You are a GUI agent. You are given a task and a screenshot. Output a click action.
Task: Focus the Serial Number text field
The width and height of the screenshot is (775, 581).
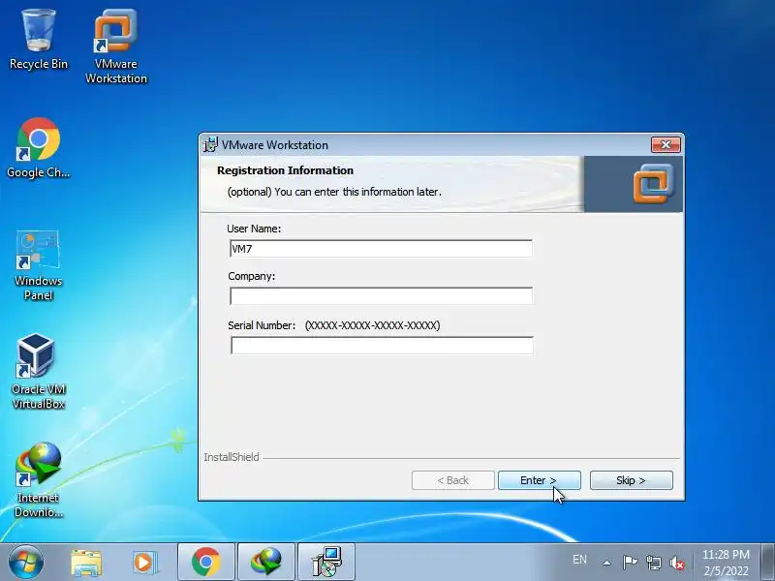tap(382, 346)
